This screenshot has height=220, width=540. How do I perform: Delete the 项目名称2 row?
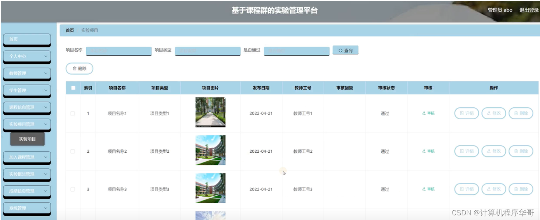click(521, 151)
